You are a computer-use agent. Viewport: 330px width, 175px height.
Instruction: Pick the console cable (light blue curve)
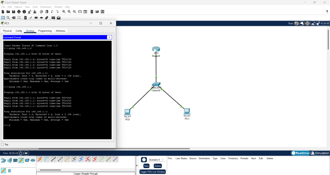(46, 160)
